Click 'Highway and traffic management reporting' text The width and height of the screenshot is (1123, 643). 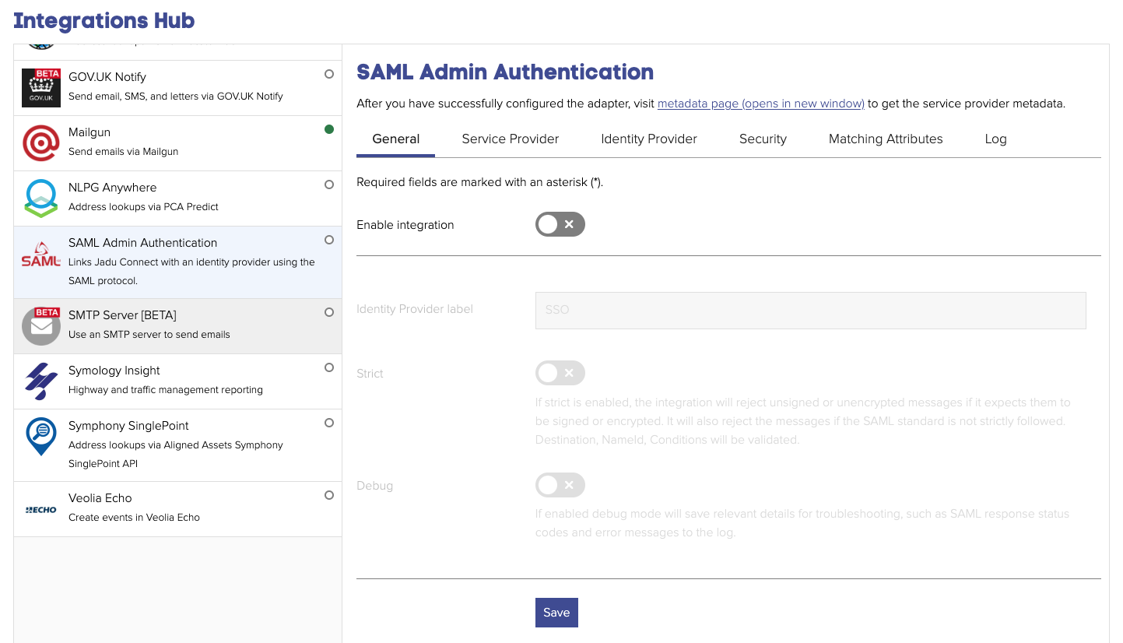click(x=166, y=389)
